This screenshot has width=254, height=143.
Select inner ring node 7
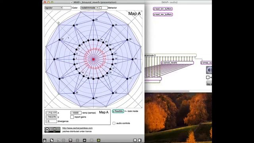pos(74,59)
